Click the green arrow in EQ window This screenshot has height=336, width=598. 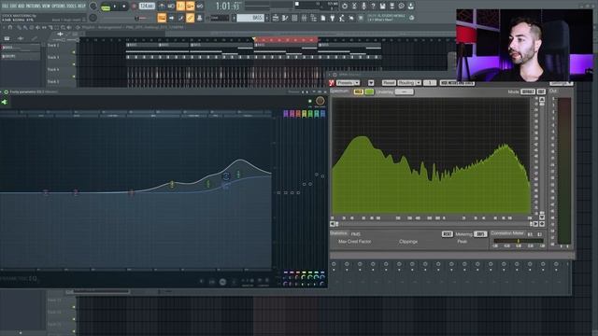coord(4,102)
